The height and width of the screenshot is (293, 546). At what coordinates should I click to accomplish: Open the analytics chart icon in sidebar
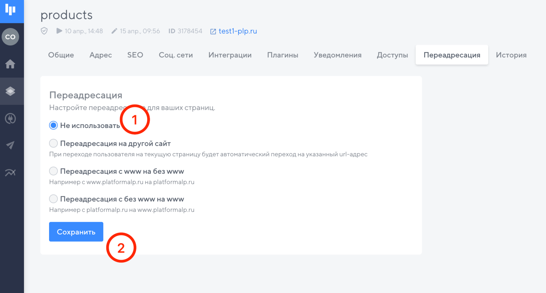[x=10, y=172]
